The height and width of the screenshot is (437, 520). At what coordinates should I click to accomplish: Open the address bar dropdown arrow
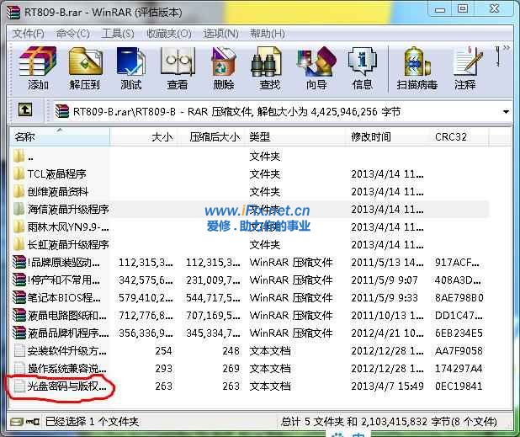(506, 112)
